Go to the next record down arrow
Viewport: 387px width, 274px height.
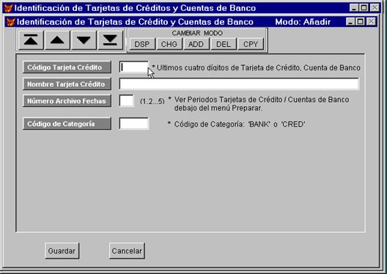[x=84, y=40]
